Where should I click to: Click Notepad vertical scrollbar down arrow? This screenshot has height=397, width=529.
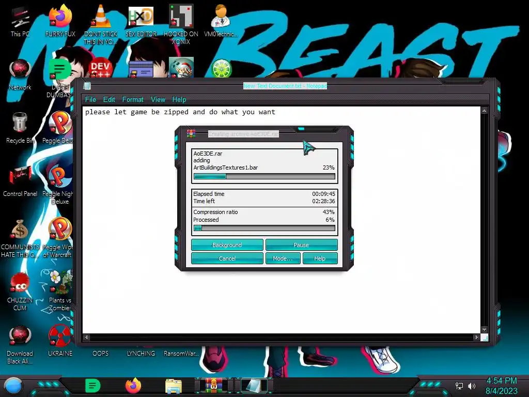pyautogui.click(x=484, y=329)
